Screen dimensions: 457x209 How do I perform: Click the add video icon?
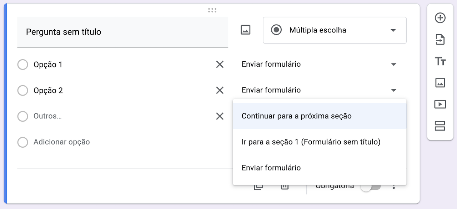coord(440,104)
